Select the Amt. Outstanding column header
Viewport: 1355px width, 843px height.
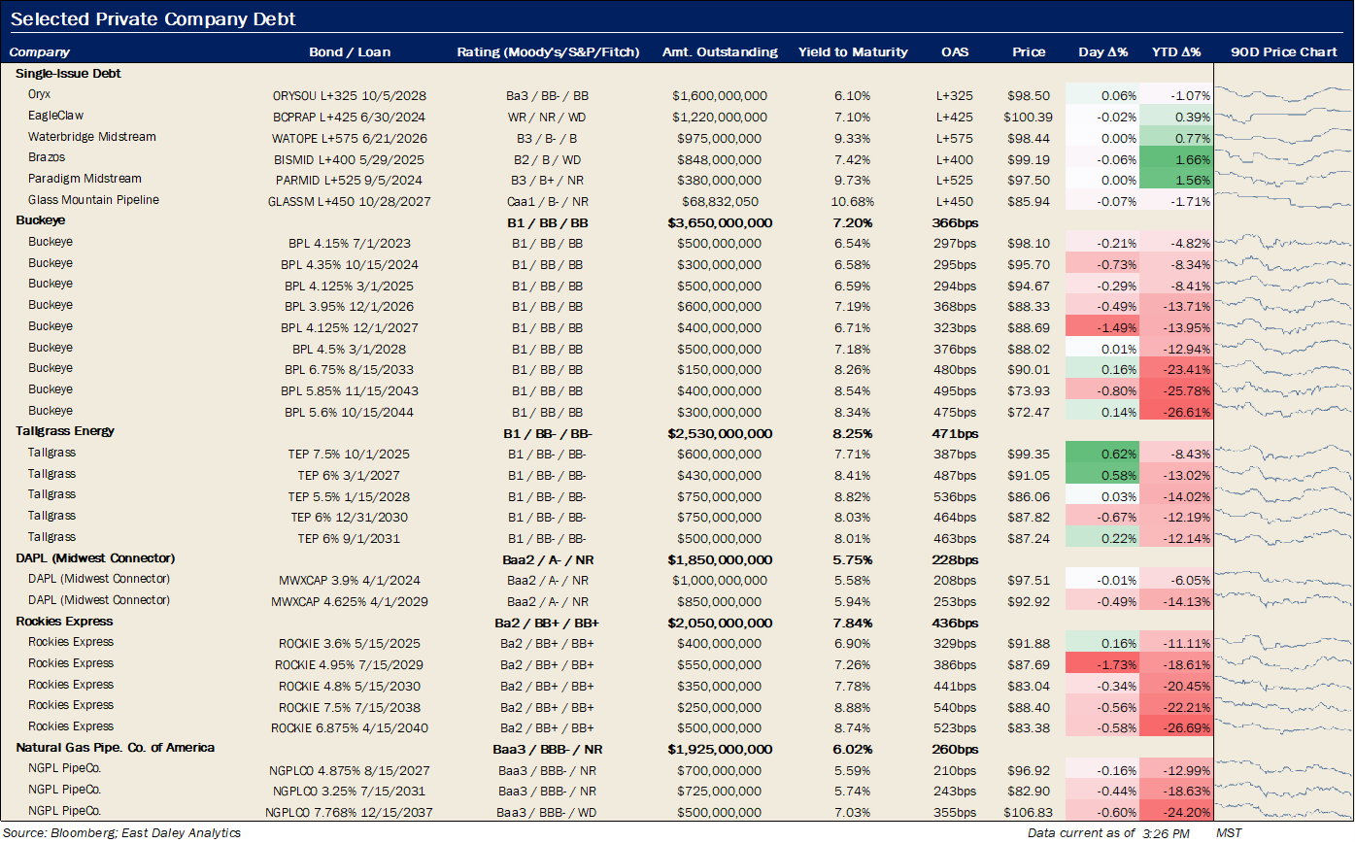point(720,51)
